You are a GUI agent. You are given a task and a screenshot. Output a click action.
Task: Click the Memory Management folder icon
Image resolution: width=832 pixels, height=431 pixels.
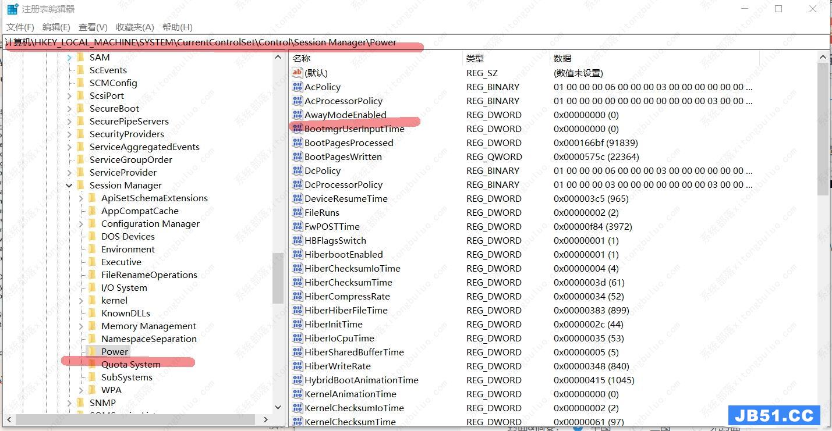click(x=92, y=326)
